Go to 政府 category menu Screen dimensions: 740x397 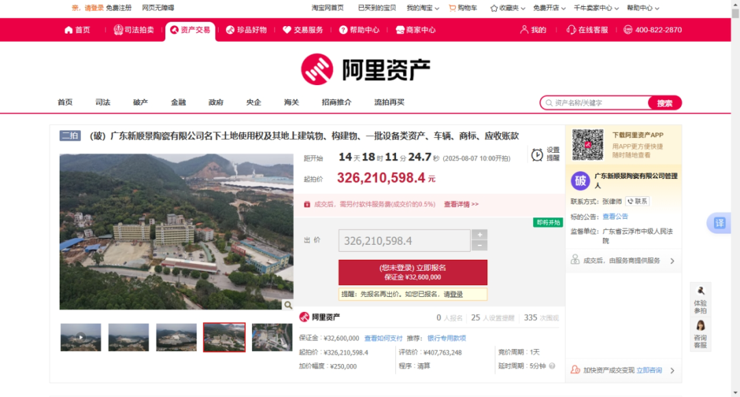point(216,102)
